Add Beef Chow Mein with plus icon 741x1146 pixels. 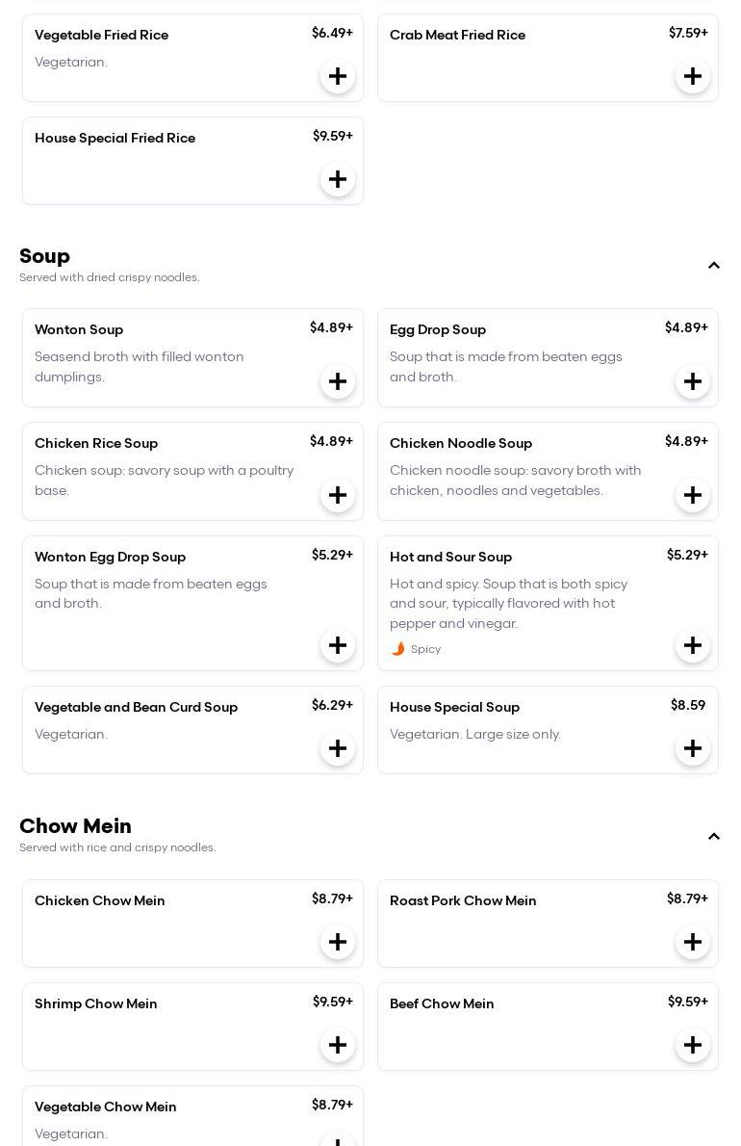(693, 1045)
